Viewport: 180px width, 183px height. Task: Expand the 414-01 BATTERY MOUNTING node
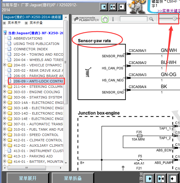tap(4, 161)
